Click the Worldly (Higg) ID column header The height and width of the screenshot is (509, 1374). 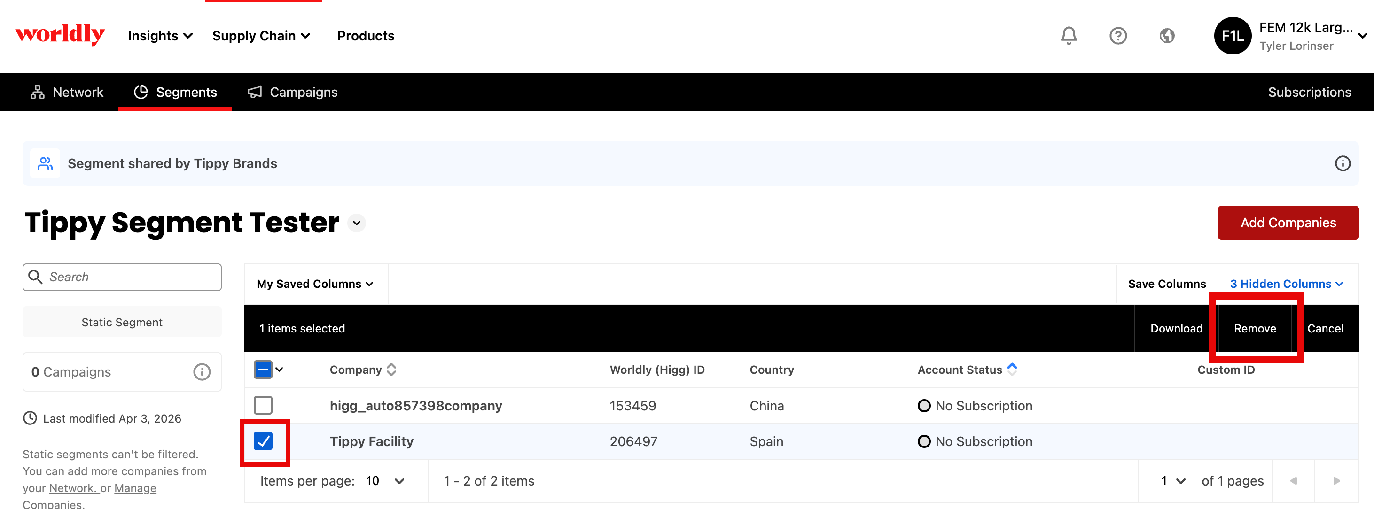coord(657,370)
